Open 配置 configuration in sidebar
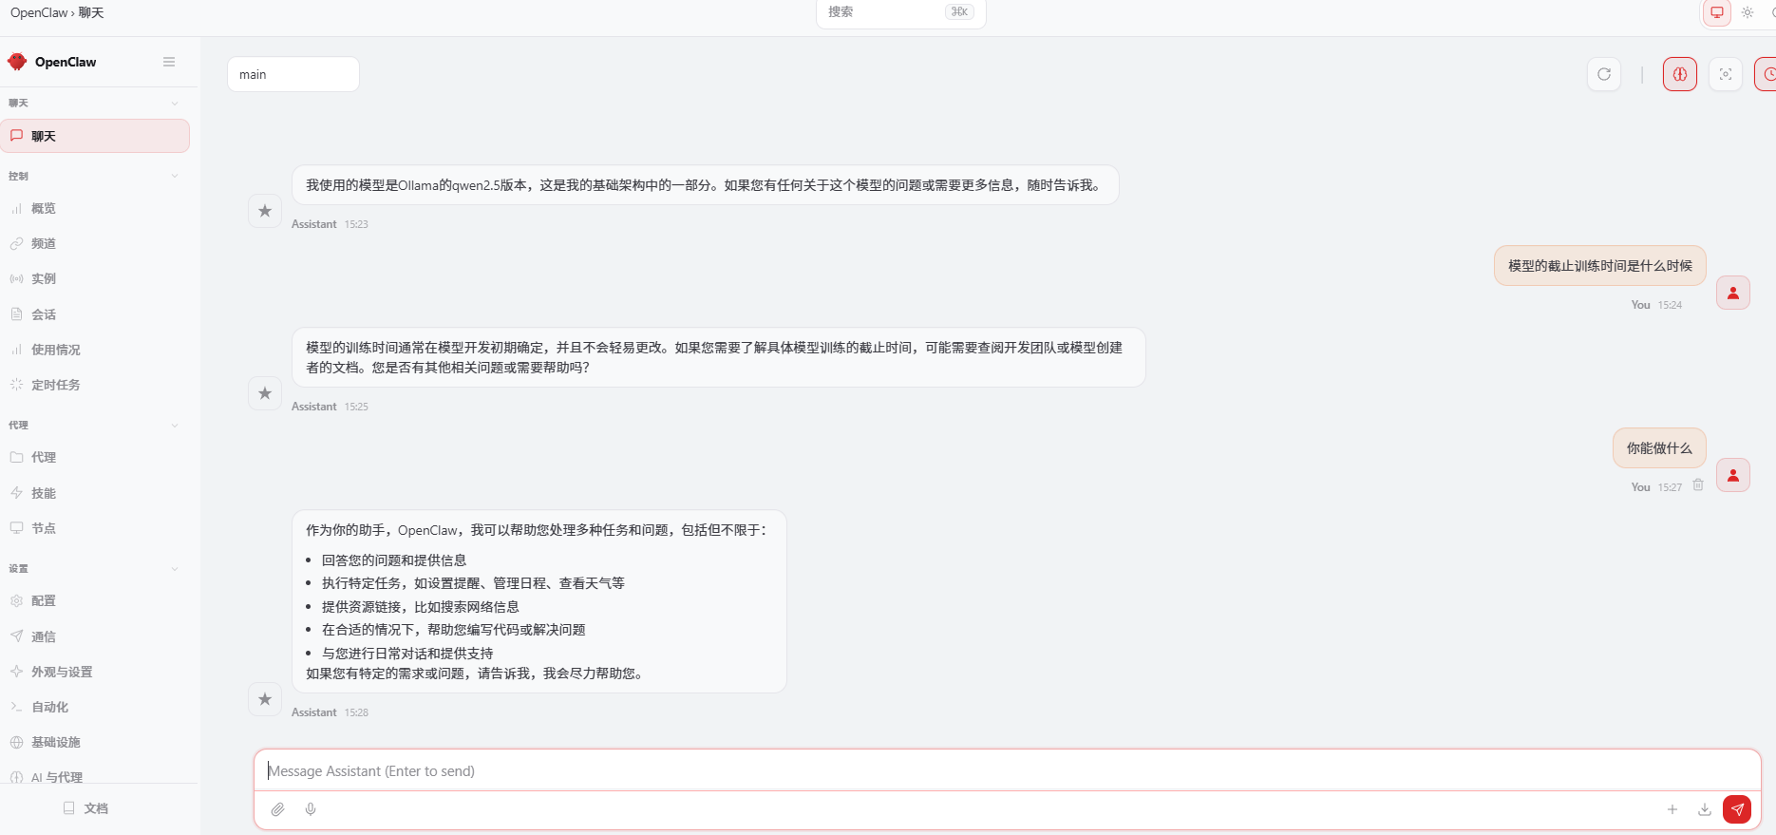 coord(95,600)
